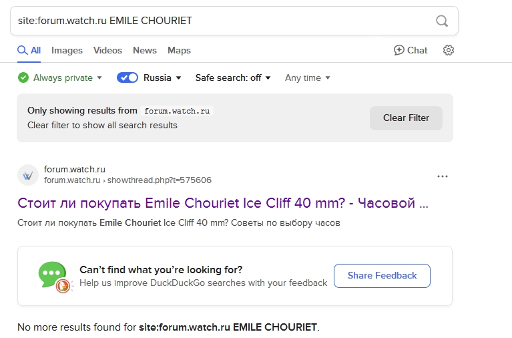Go to the News tab
Screen dimensions: 512x338
coord(145,50)
